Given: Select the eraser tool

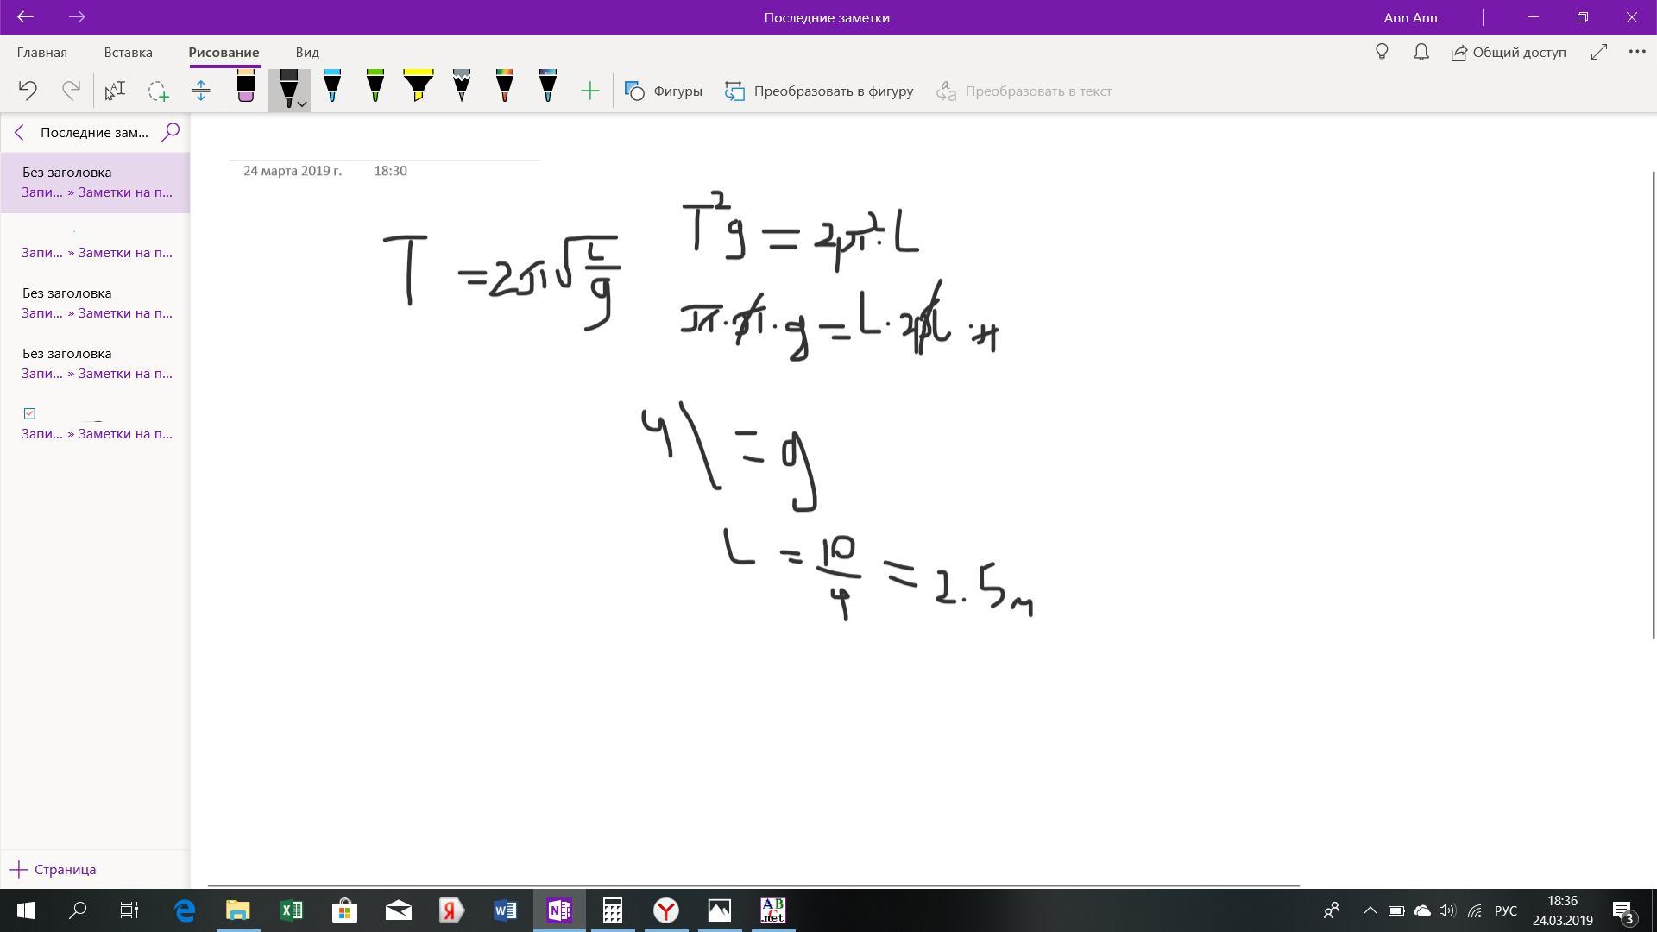Looking at the screenshot, I should pos(246,88).
